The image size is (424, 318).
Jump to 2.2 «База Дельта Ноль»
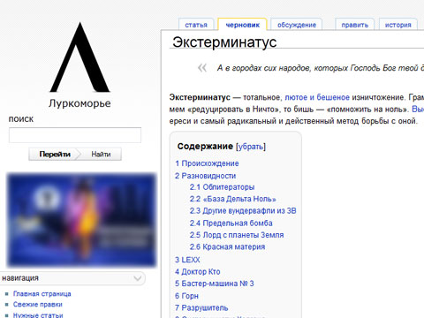tap(232, 199)
